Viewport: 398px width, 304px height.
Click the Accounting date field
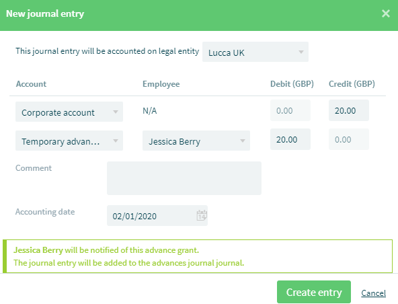point(157,216)
